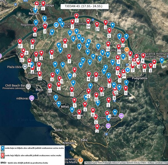Click the red marker labeled 19
168x165 pixels.
[102, 90]
